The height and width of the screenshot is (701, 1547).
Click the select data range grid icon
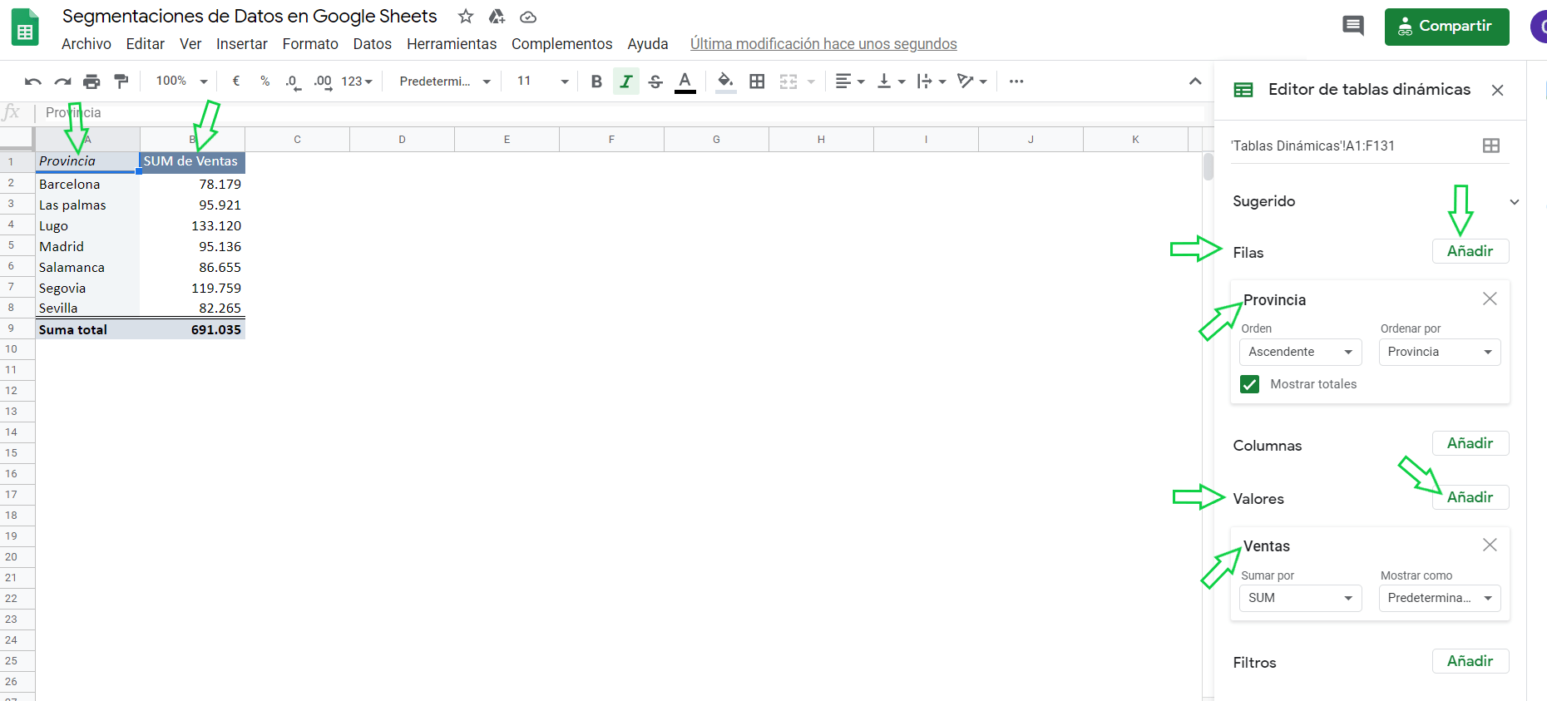1491,146
